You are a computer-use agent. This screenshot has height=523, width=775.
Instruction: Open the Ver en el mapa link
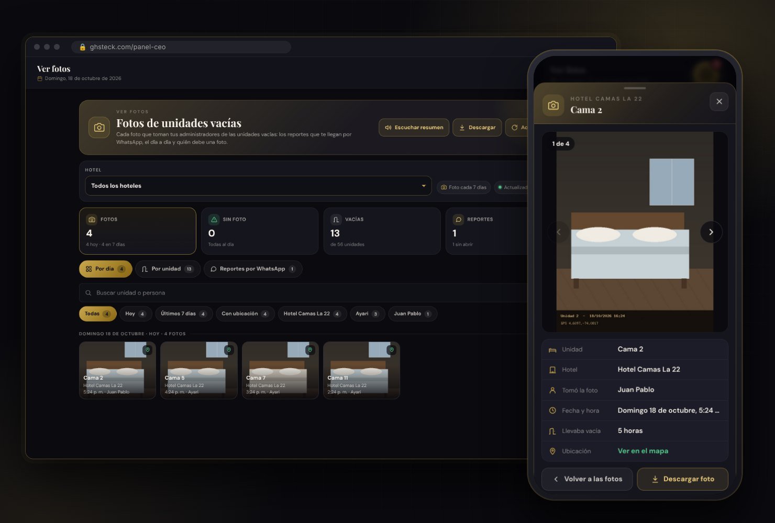point(643,451)
